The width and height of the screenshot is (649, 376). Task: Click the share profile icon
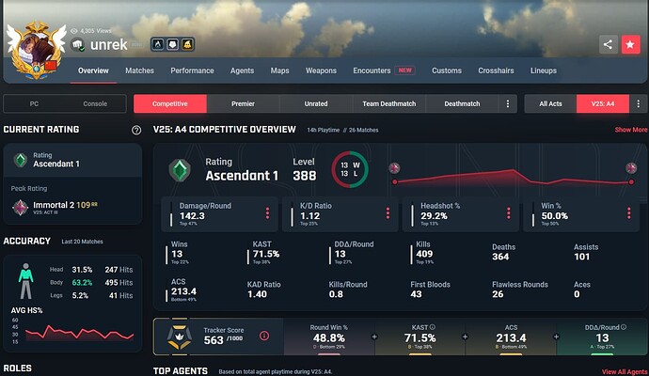608,45
